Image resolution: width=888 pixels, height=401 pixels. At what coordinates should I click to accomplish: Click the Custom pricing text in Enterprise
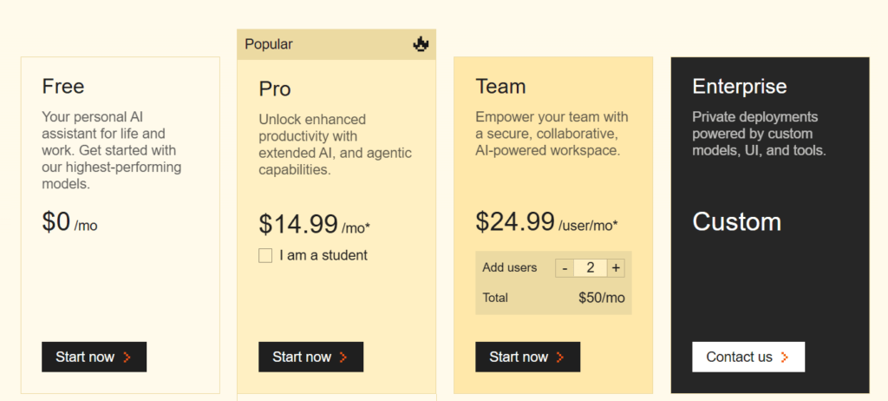tap(737, 222)
